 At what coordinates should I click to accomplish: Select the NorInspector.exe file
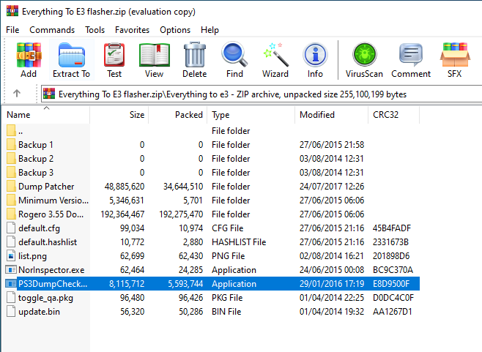(x=51, y=270)
